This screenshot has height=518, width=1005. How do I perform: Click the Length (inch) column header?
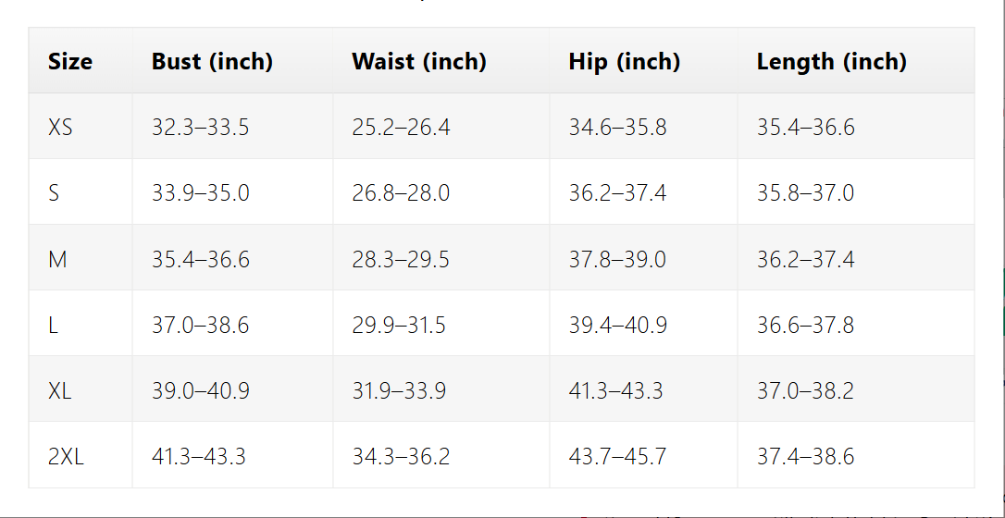pyautogui.click(x=831, y=62)
